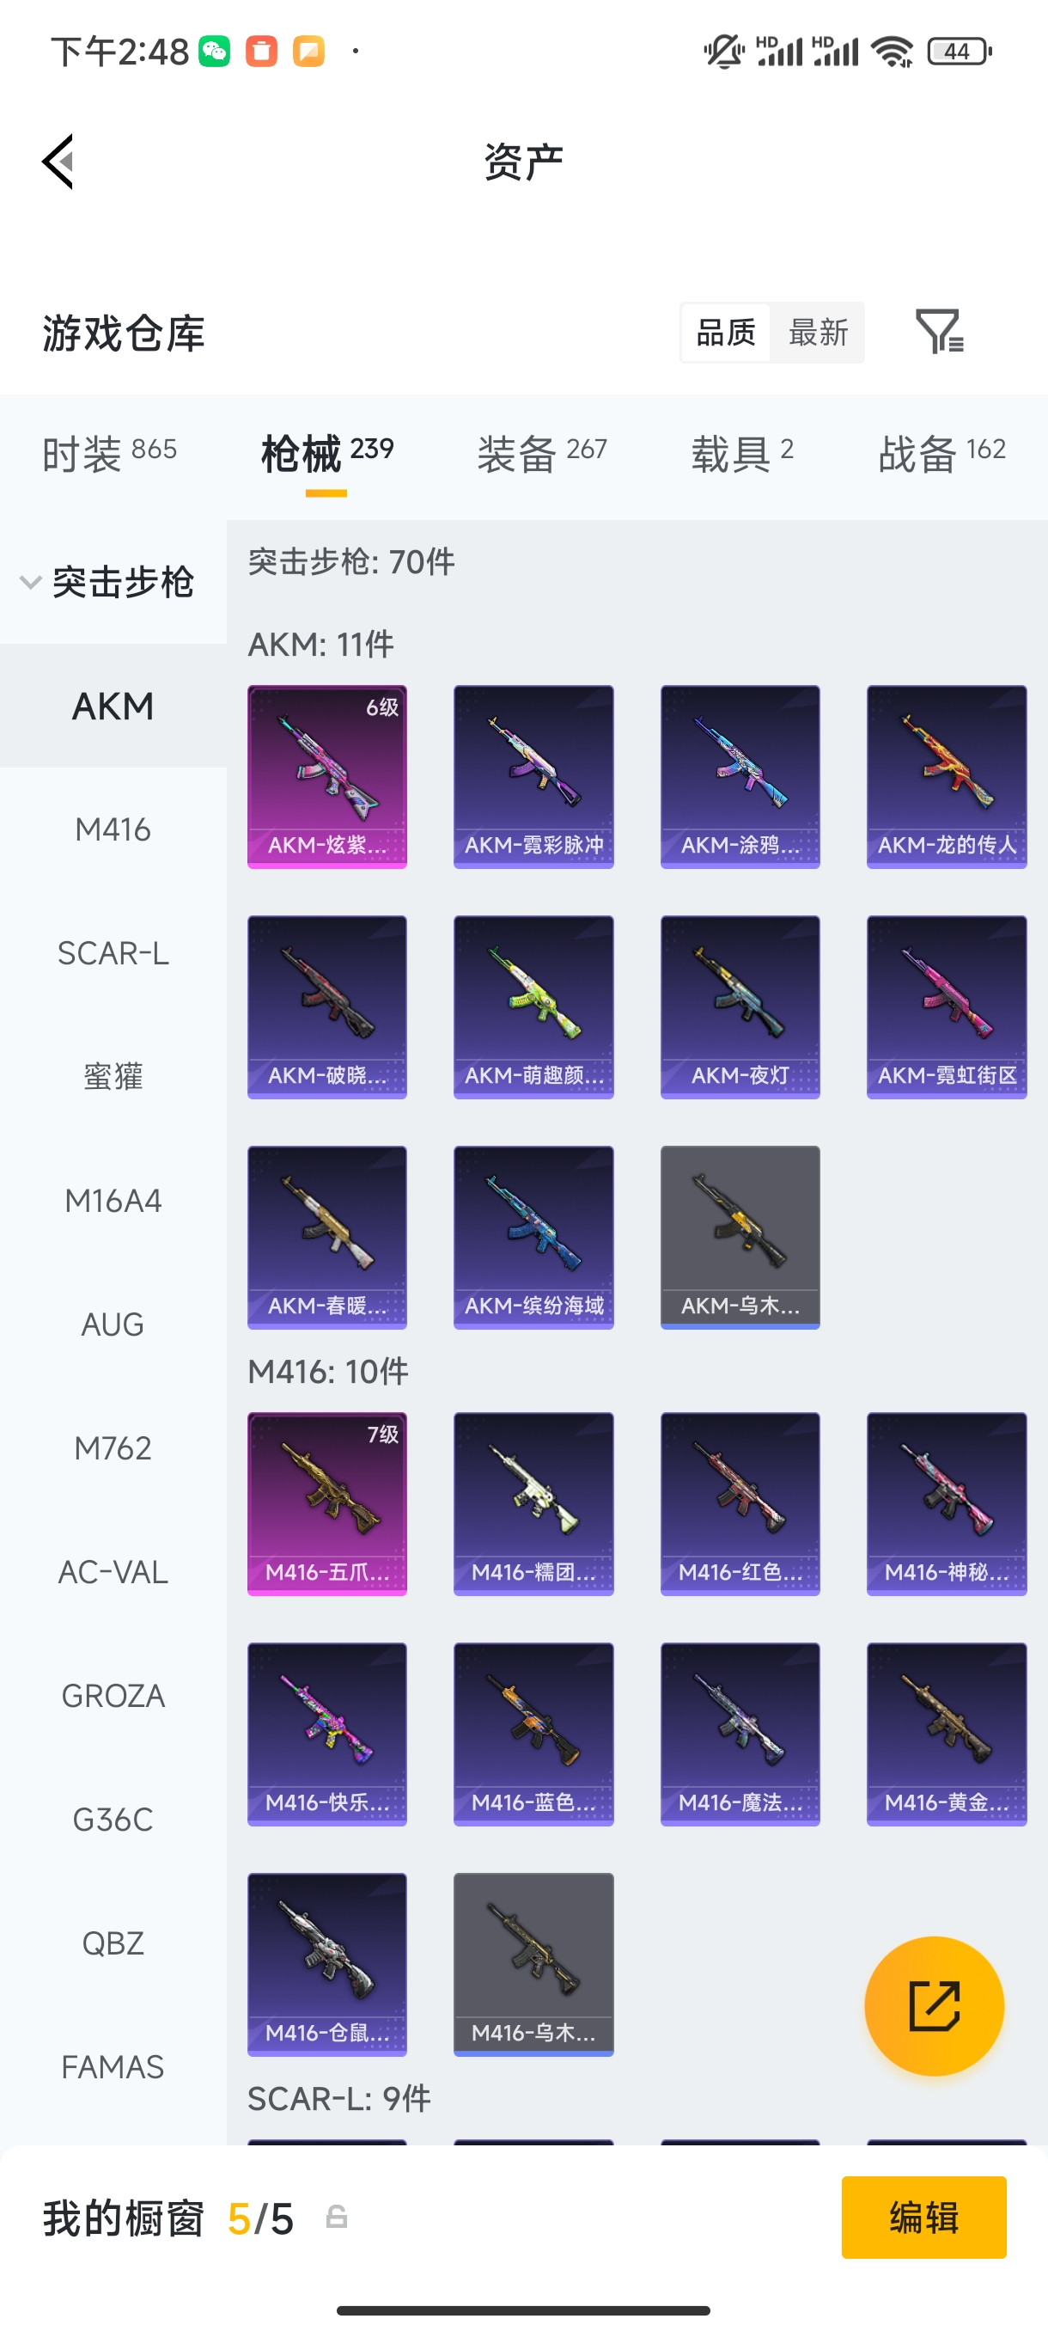Choose the AKM-龙的传人 weapon skin
Viewport: 1048px width, 2331px height.
coord(947,776)
